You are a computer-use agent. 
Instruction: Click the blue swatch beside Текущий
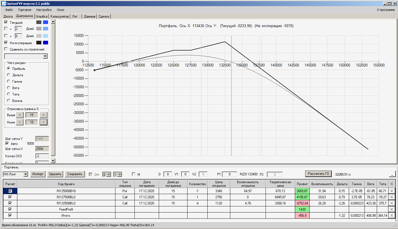(x=46, y=22)
